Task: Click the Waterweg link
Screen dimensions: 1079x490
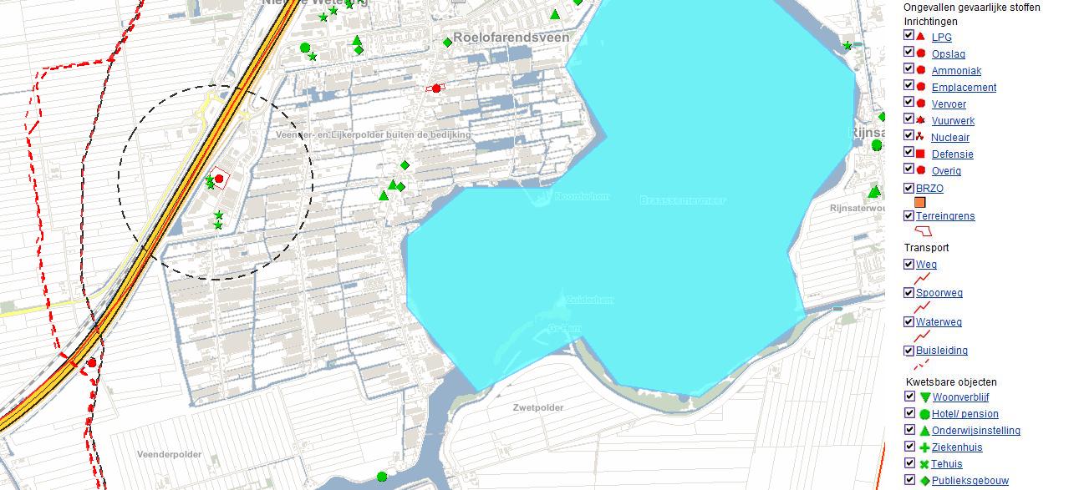Action: (x=939, y=322)
